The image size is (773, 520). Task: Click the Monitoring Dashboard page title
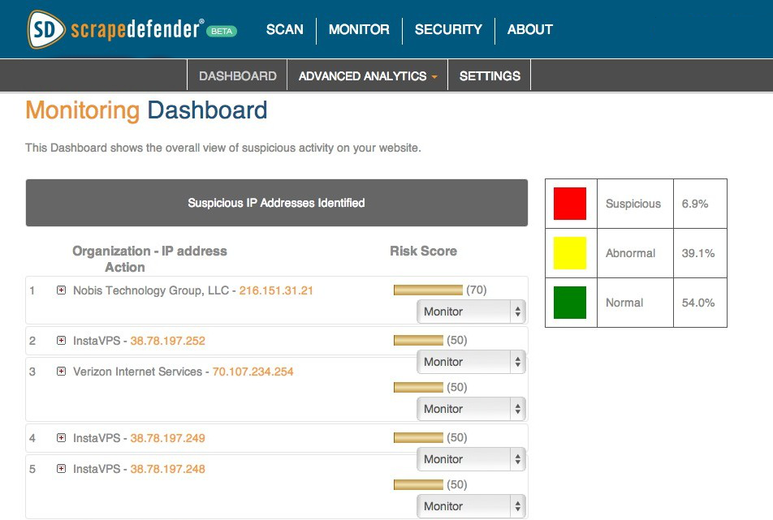(x=146, y=110)
